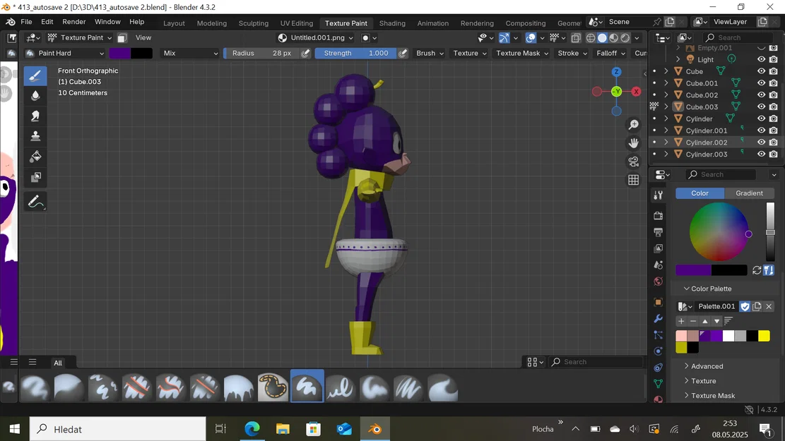Toggle X-ray view button
Image resolution: width=785 pixels, height=441 pixels.
(576, 37)
